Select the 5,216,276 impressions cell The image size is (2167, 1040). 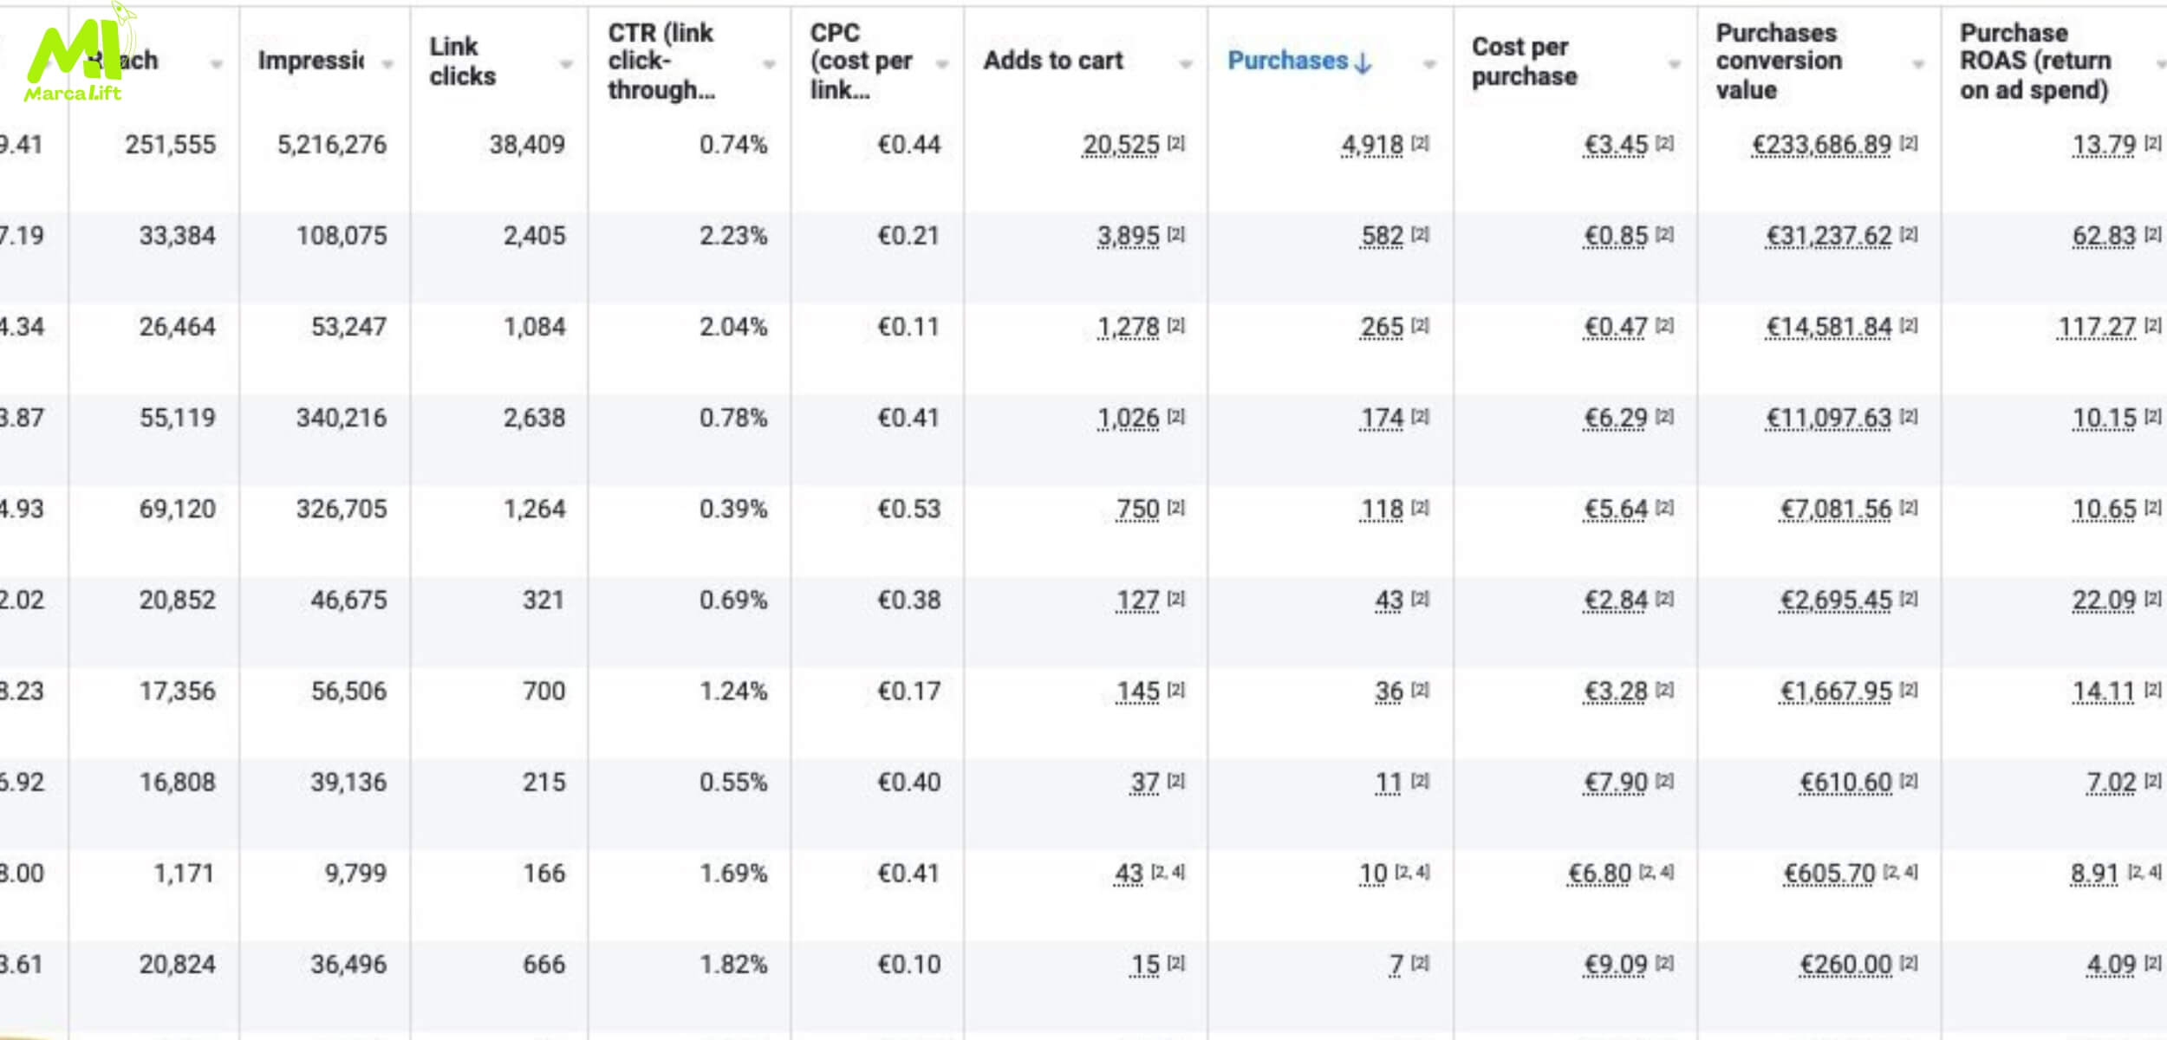[x=331, y=145]
